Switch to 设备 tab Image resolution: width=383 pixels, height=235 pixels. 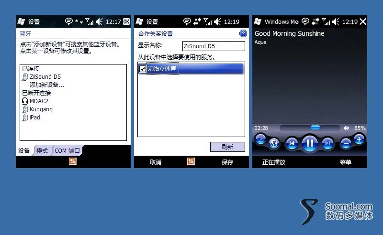click(24, 150)
